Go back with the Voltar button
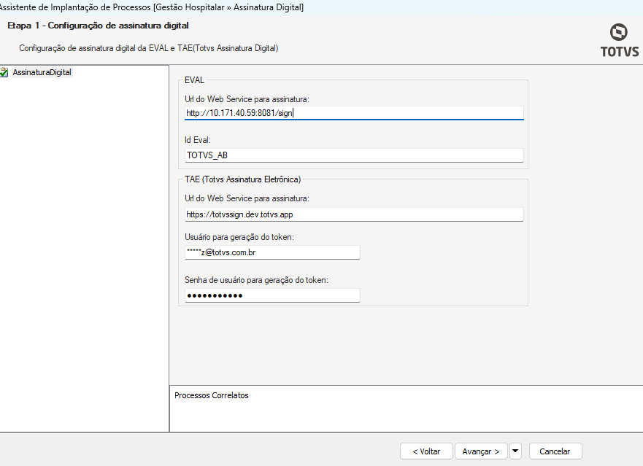The height and width of the screenshot is (466, 643). [x=426, y=451]
